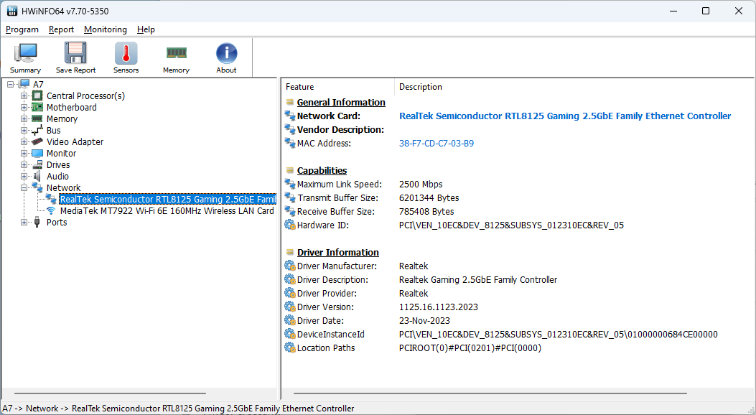The width and height of the screenshot is (756, 415).
Task: Select RealTek Semiconductor RTL8125 tree entry
Action: click(x=167, y=199)
